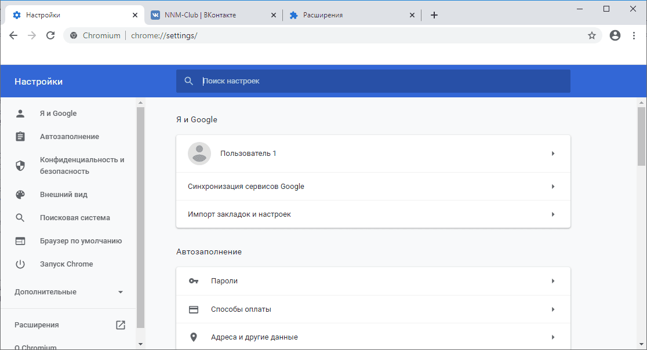Click the Поиск настроек search field

pos(383,81)
